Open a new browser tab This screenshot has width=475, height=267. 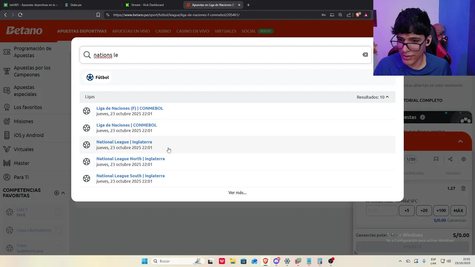(248, 5)
